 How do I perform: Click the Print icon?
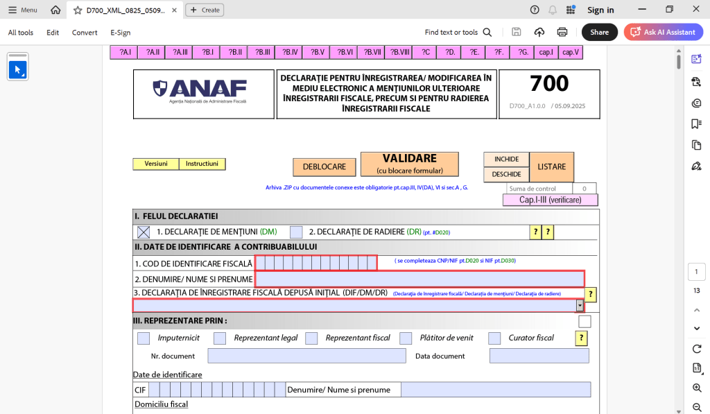point(562,32)
